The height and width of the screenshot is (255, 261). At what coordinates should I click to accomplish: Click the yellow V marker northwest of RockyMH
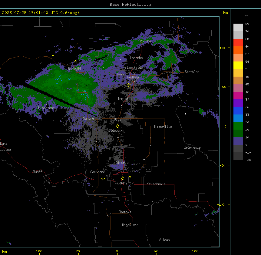pos(53,56)
